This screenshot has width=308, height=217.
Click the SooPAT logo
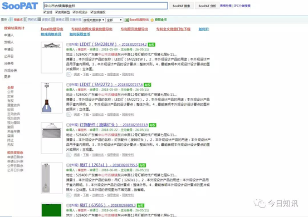tap(19, 6)
